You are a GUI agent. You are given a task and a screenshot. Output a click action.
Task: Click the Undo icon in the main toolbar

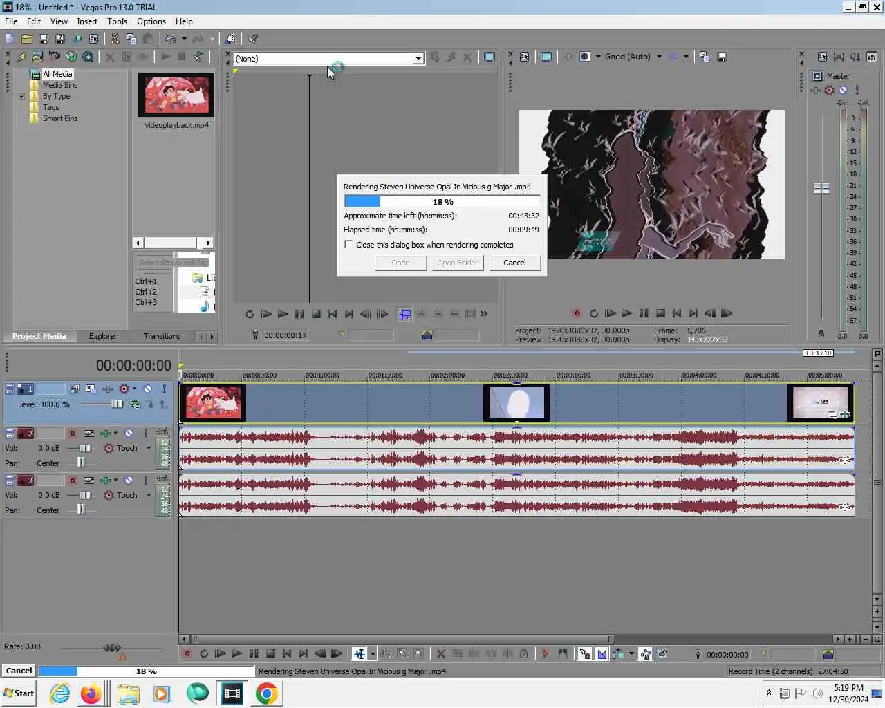(x=170, y=39)
